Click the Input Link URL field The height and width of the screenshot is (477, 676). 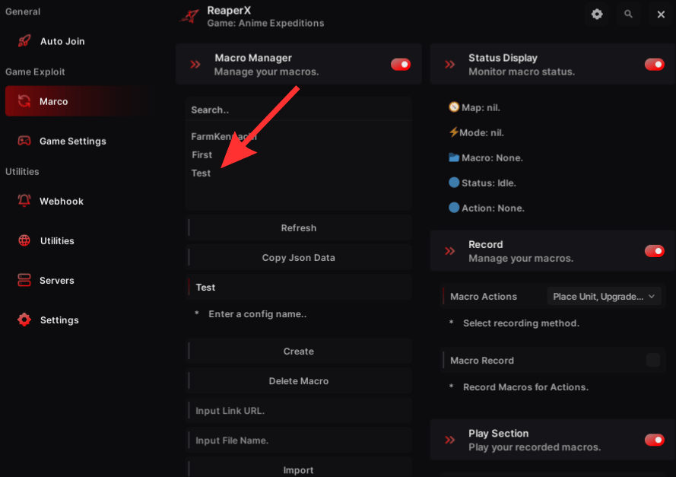pos(299,411)
